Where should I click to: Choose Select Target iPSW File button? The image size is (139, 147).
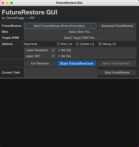[x=80, y=38]
